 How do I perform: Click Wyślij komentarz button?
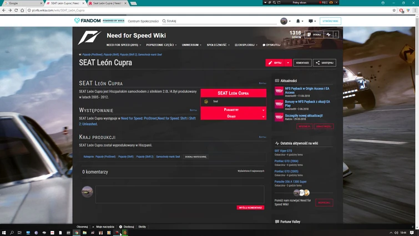pyautogui.click(x=250, y=208)
